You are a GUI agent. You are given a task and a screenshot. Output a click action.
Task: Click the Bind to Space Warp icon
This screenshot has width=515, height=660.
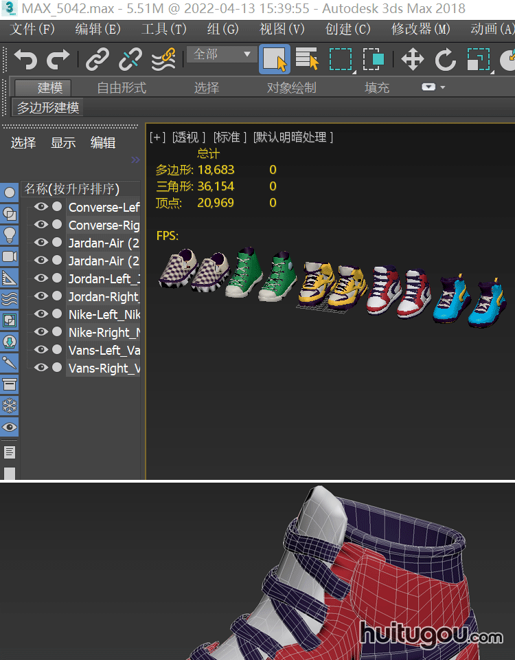click(x=163, y=60)
